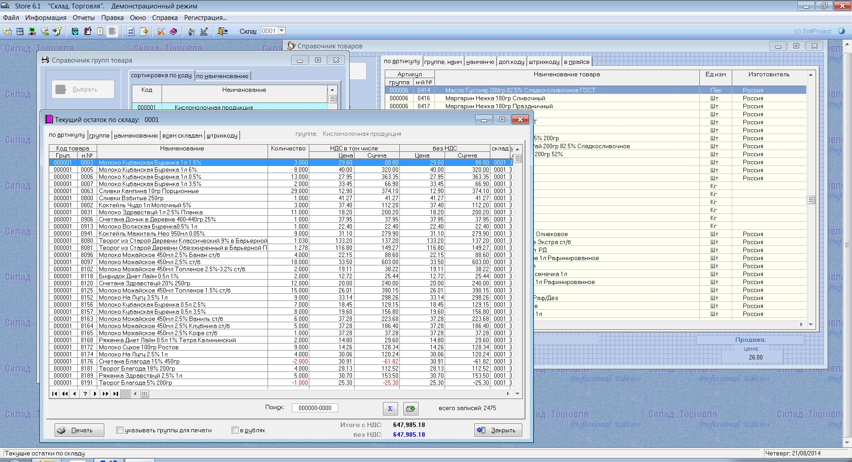The width and height of the screenshot is (852, 462).
Task: Click the sigma sum totals button
Action: pyautogui.click(x=390, y=408)
